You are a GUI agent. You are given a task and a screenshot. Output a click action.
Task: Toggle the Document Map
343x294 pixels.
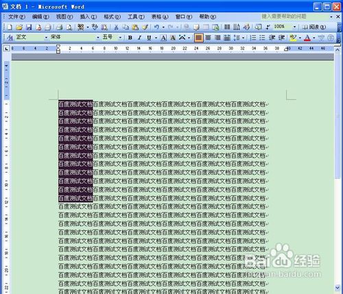pyautogui.click(x=258, y=27)
